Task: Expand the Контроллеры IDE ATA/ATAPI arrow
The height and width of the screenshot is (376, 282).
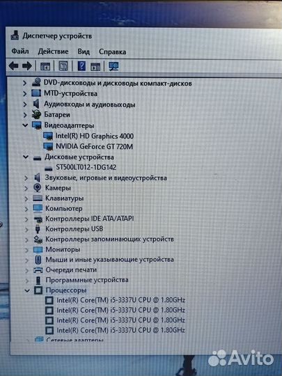Action: coord(26,219)
